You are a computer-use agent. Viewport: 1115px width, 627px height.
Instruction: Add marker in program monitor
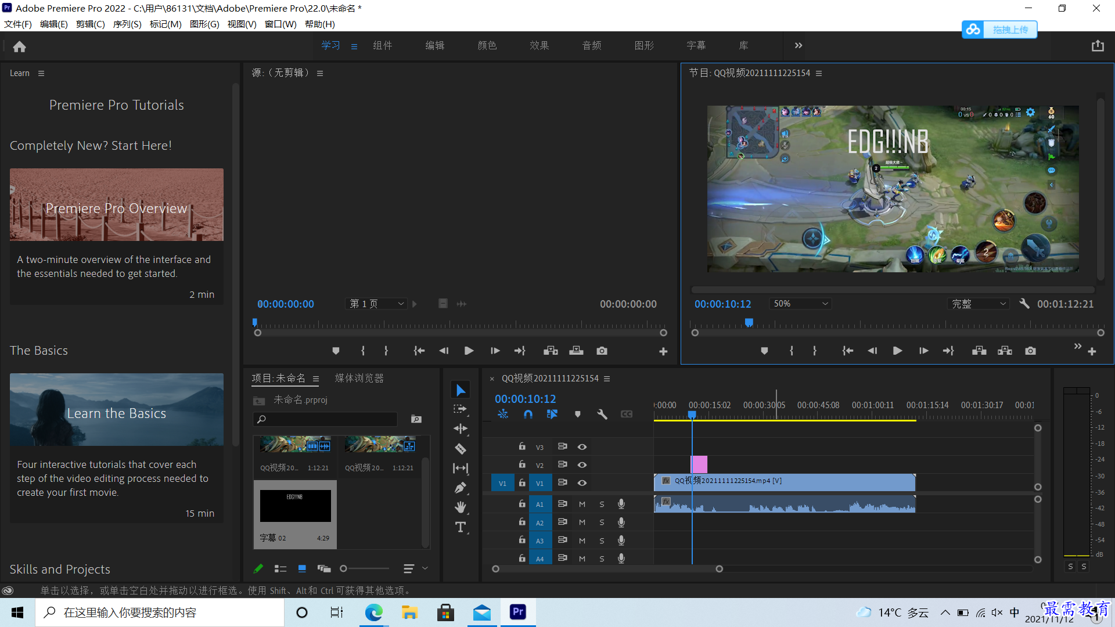point(764,351)
